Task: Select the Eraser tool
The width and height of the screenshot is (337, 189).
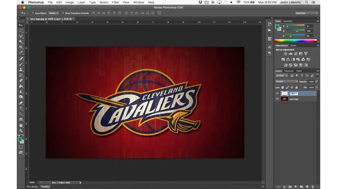Action: (21, 80)
